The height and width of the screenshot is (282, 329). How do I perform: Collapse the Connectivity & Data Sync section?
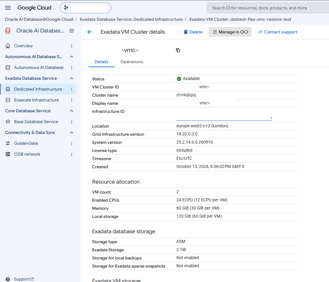pos(72,132)
